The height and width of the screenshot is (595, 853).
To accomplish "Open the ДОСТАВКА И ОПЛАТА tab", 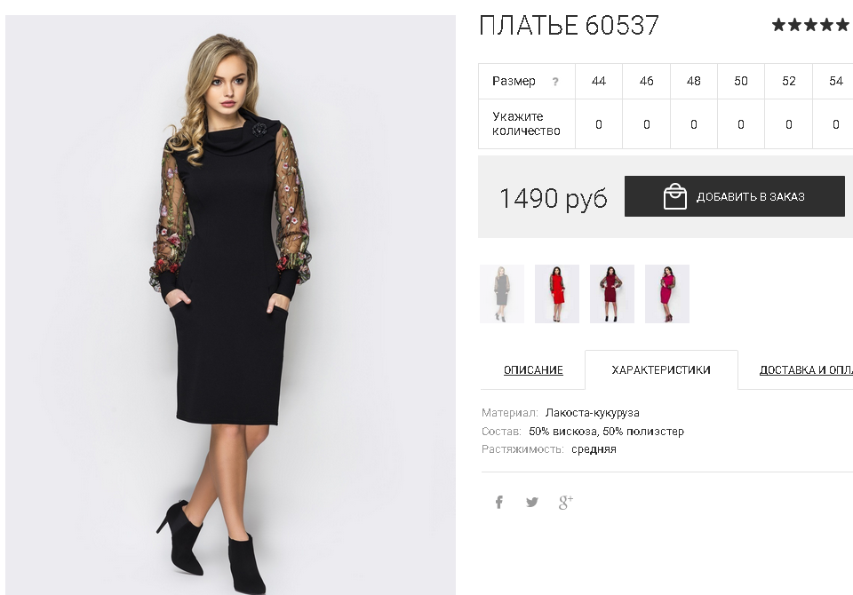I will click(806, 369).
